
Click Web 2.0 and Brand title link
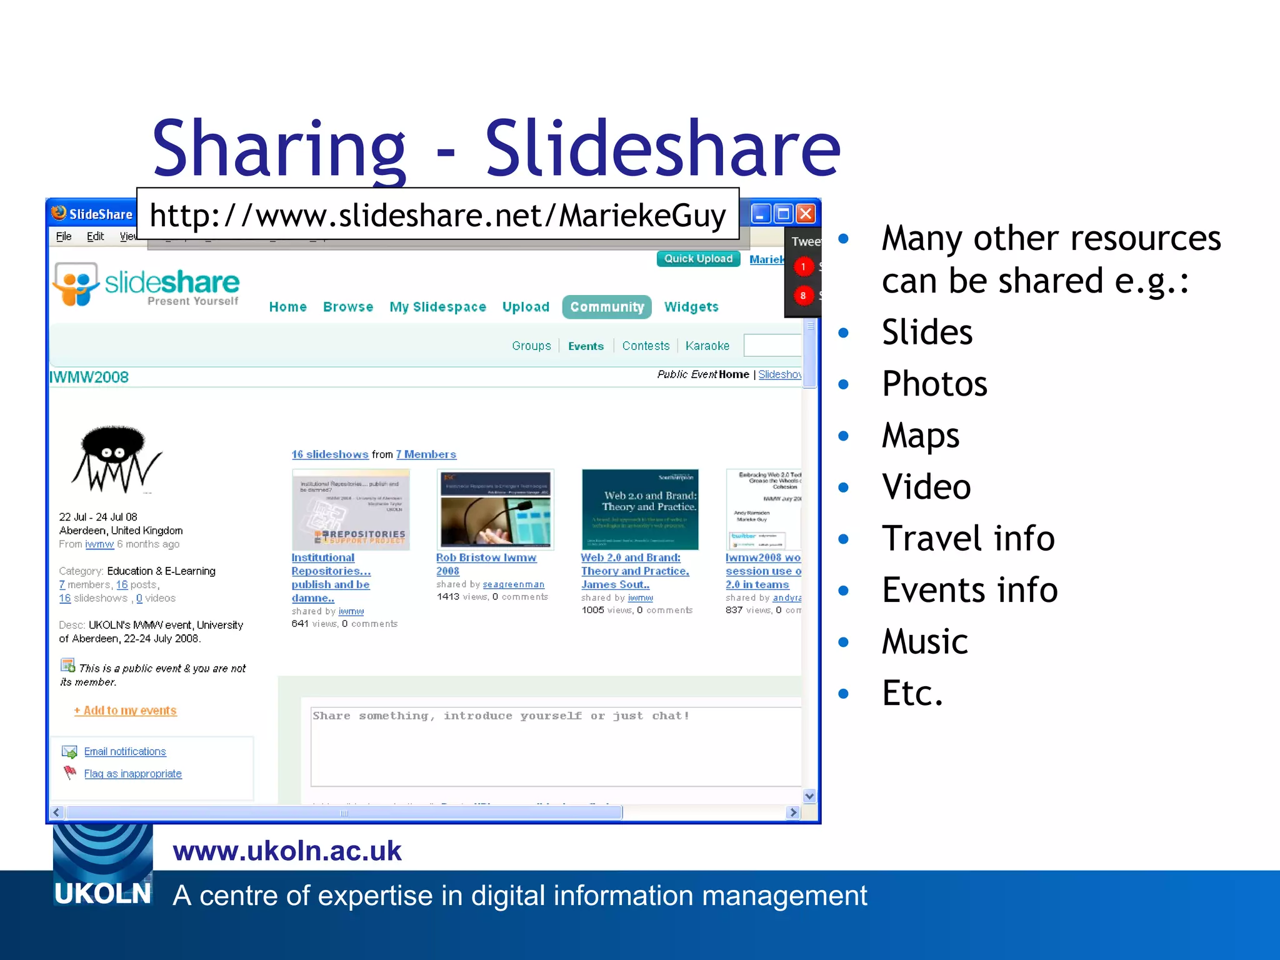(635, 571)
